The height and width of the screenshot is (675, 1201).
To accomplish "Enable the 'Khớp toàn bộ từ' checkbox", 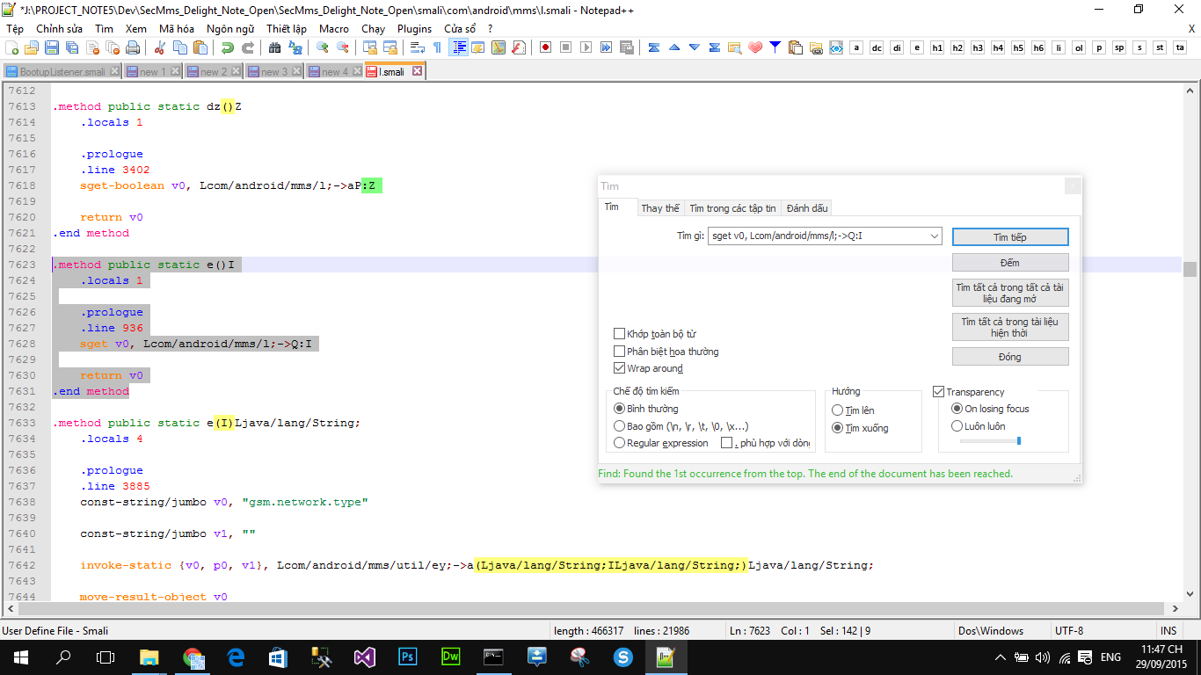I will pyautogui.click(x=620, y=334).
